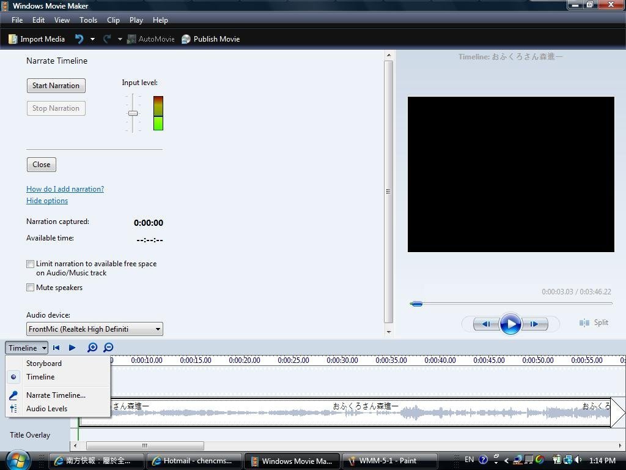Click the Input level slider handle
Screen dimensions: 626x470
click(x=133, y=113)
